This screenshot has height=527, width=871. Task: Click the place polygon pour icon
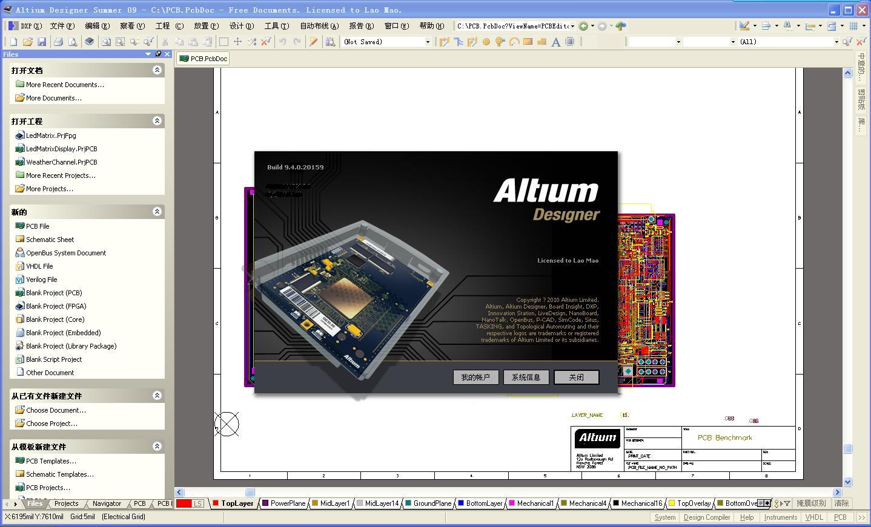[541, 42]
